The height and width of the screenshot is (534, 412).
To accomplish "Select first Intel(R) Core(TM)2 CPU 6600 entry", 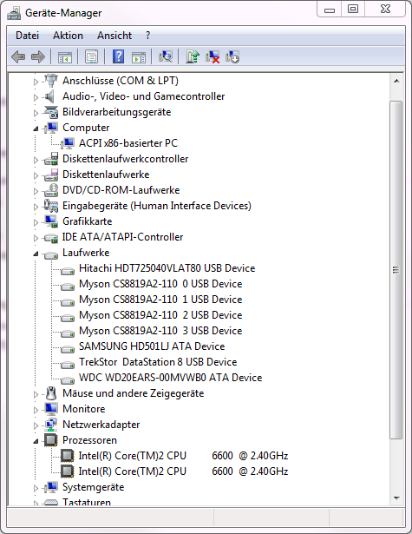I will 183,456.
